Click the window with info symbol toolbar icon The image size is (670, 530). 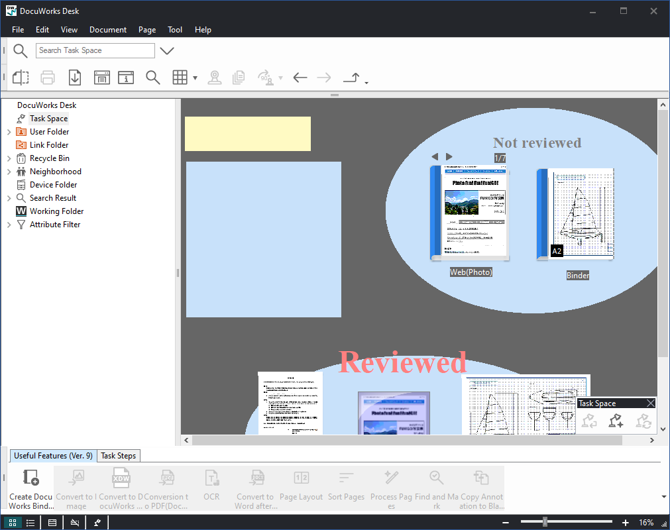pos(126,78)
